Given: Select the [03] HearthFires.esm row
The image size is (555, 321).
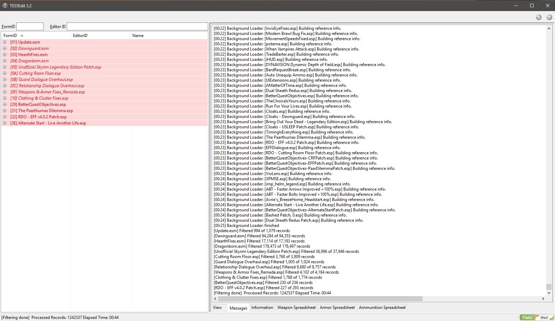Looking at the screenshot, I should coord(104,55).
